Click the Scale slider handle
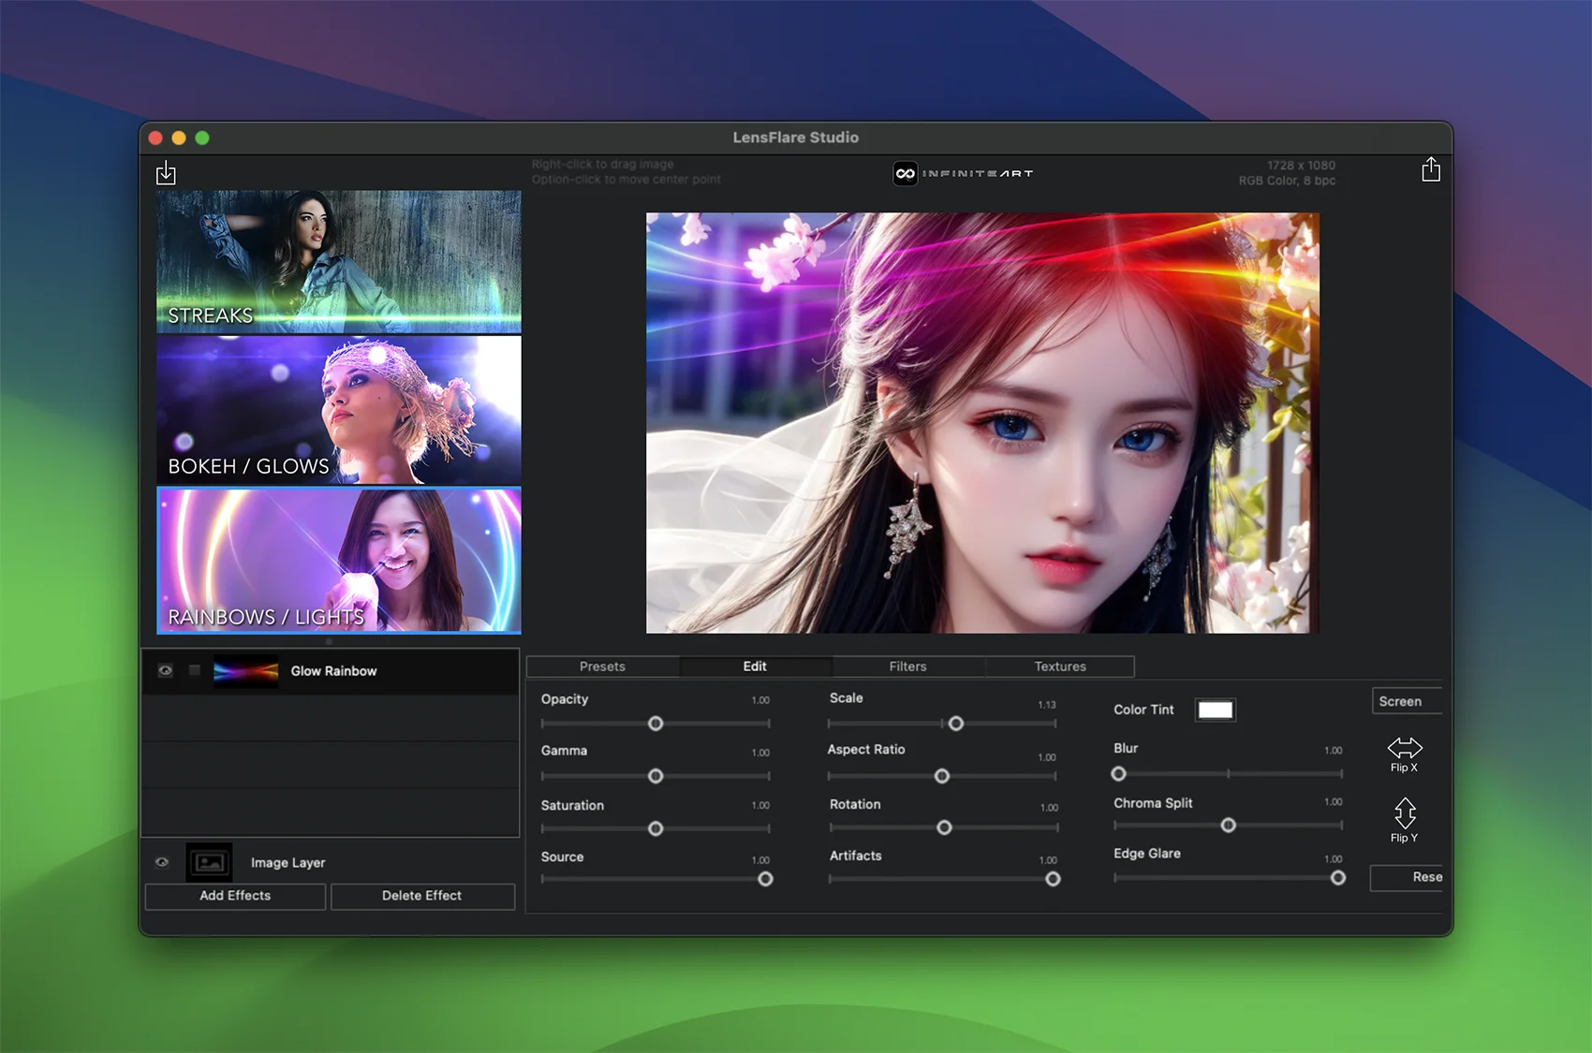Image resolution: width=1592 pixels, height=1053 pixels. click(955, 724)
